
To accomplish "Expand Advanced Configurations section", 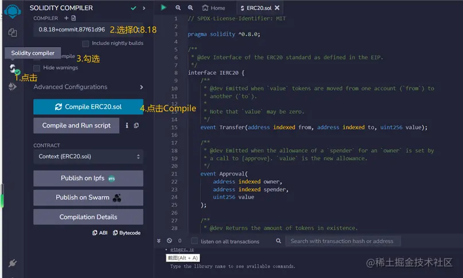I will (x=88, y=87).
